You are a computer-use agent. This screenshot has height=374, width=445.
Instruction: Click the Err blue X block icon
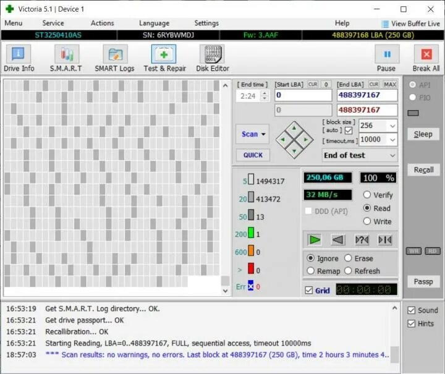[x=250, y=286]
